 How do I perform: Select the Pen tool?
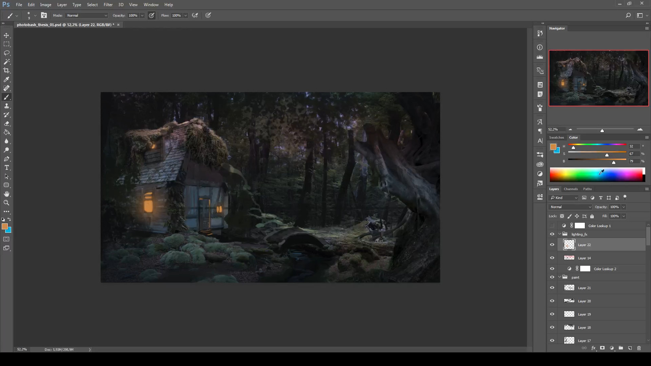[x=7, y=159]
